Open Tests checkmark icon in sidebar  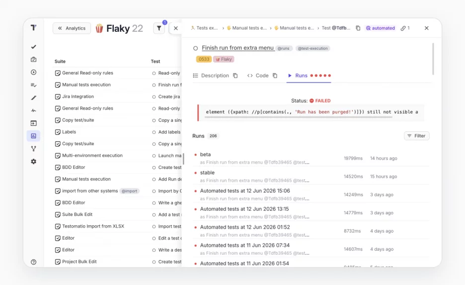33,47
